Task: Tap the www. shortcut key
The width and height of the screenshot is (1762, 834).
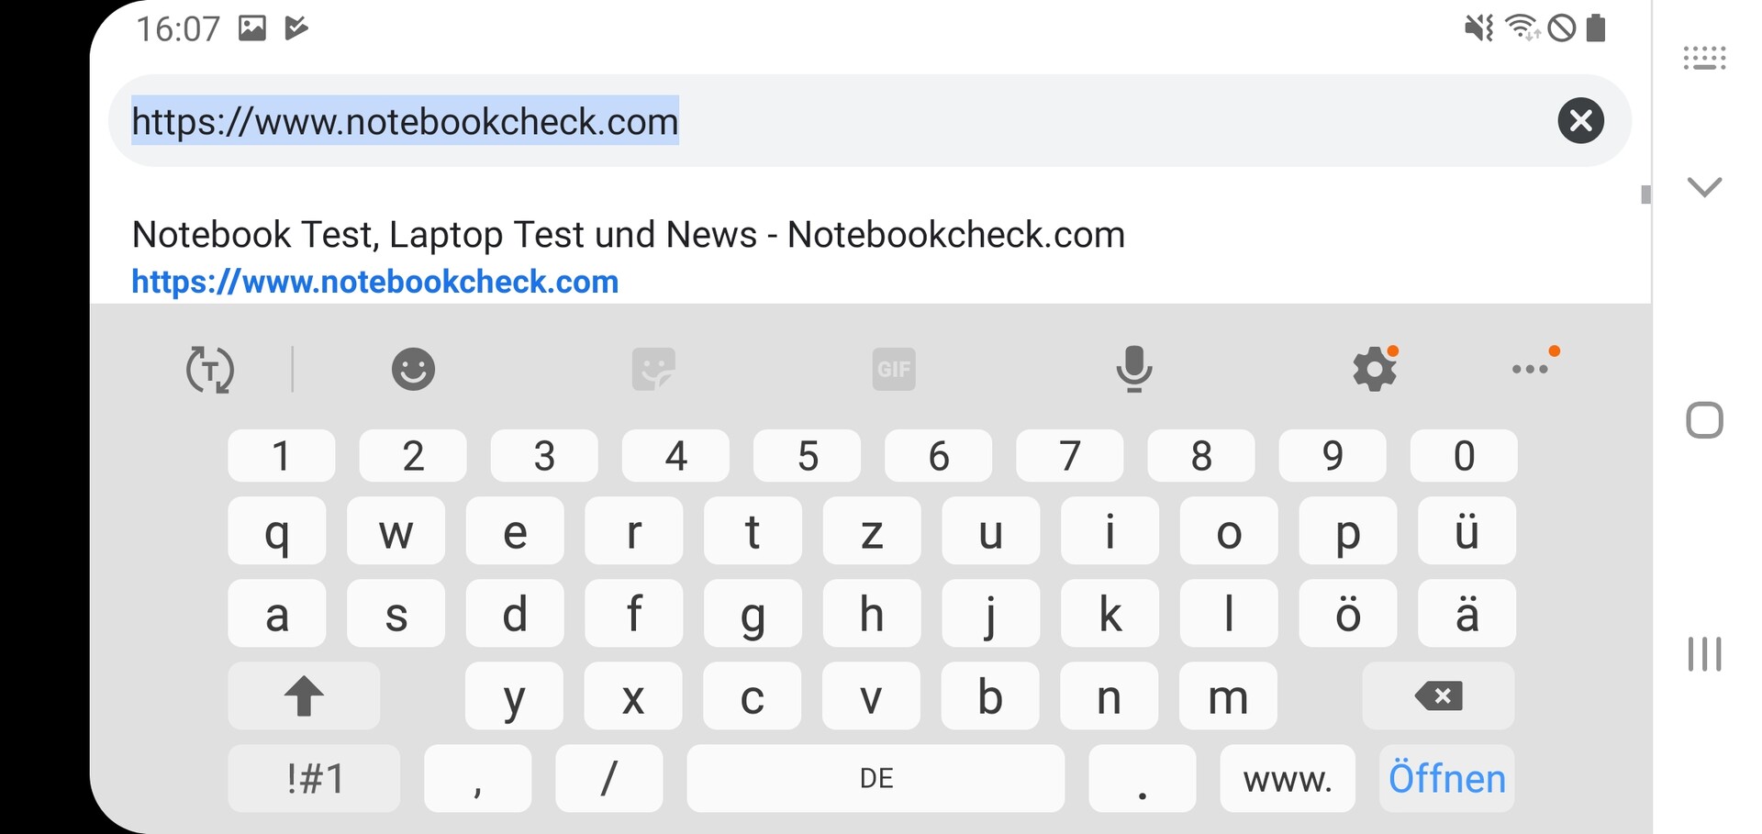Action: tap(1287, 779)
